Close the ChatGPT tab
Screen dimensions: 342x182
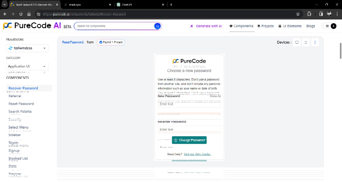(x=163, y=5)
